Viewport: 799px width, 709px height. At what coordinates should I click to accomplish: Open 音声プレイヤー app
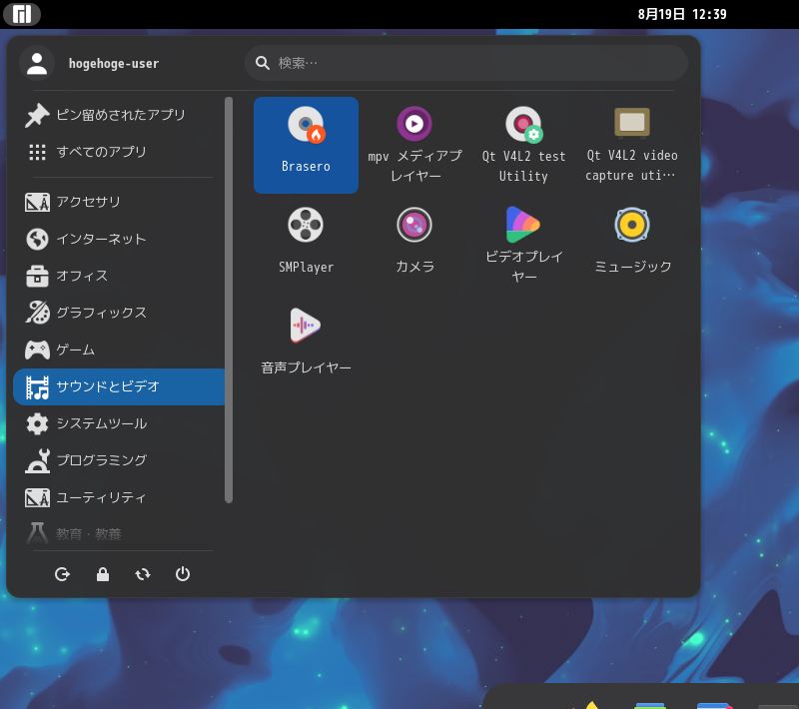click(x=306, y=347)
